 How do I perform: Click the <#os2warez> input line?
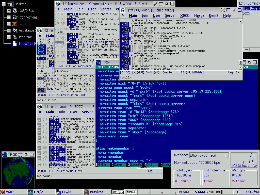(75, 71)
